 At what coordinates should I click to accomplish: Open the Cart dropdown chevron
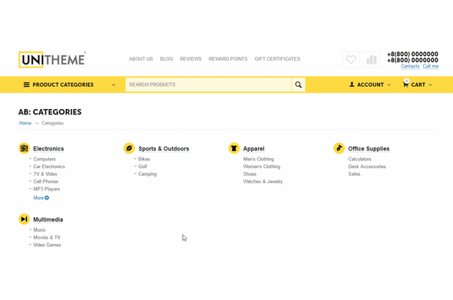(431, 85)
